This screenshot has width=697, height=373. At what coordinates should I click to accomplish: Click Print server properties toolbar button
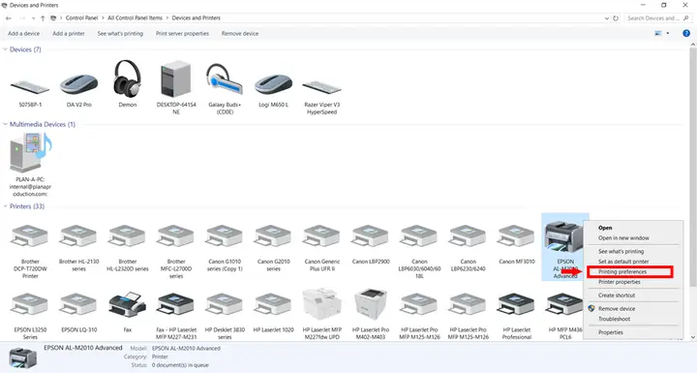click(x=182, y=33)
